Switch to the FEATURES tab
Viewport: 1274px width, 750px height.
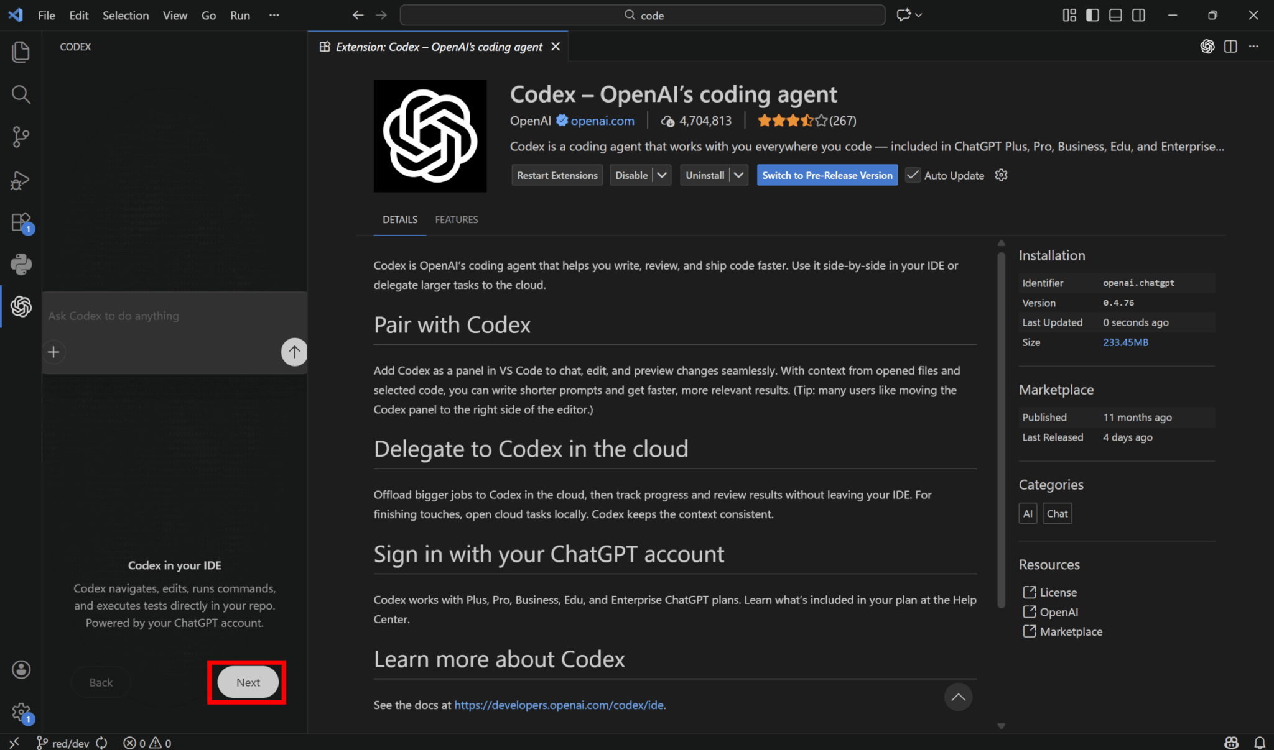point(456,219)
